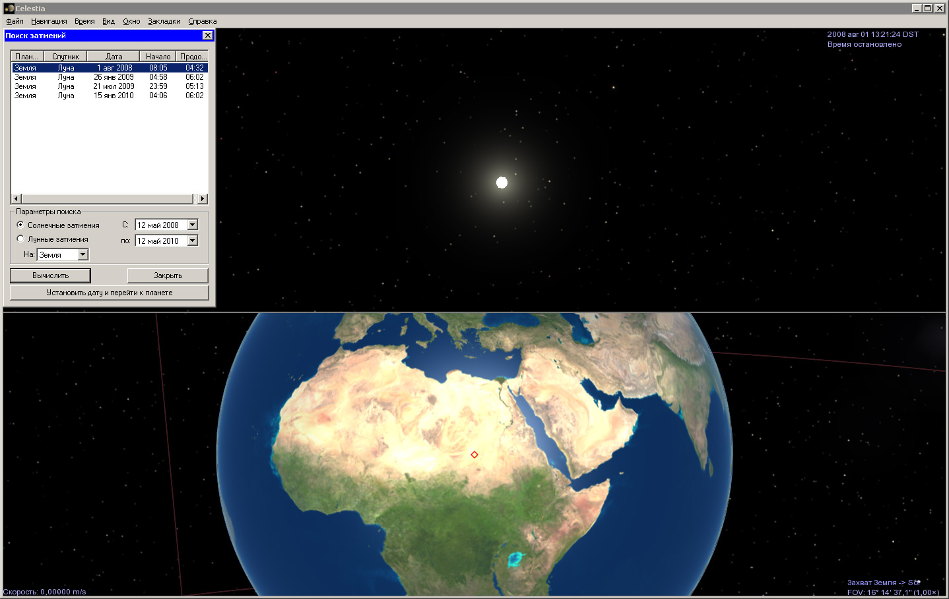The width and height of the screenshot is (949, 599).
Task: Open the Вид menu
Action: [108, 21]
